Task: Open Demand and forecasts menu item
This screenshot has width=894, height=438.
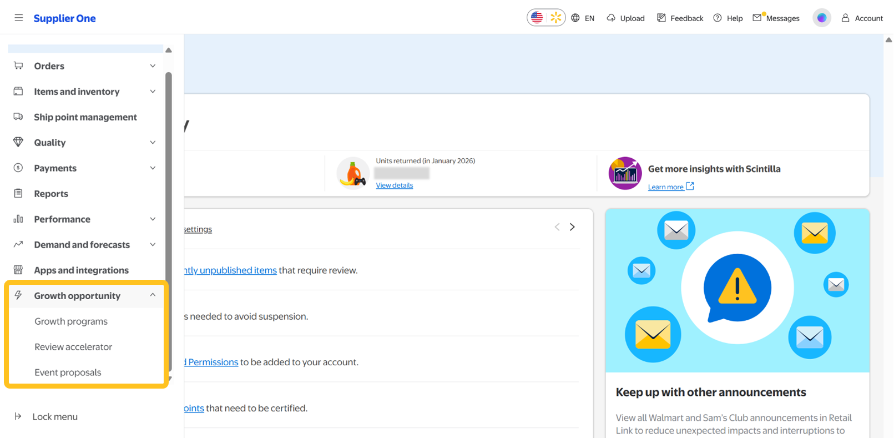Action: (x=82, y=245)
